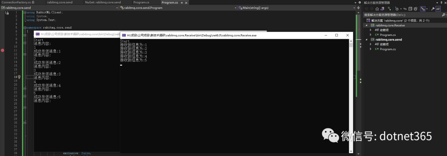The image size is (447, 156).
Task: Click the Show All Files icon
Action: click(416, 9)
